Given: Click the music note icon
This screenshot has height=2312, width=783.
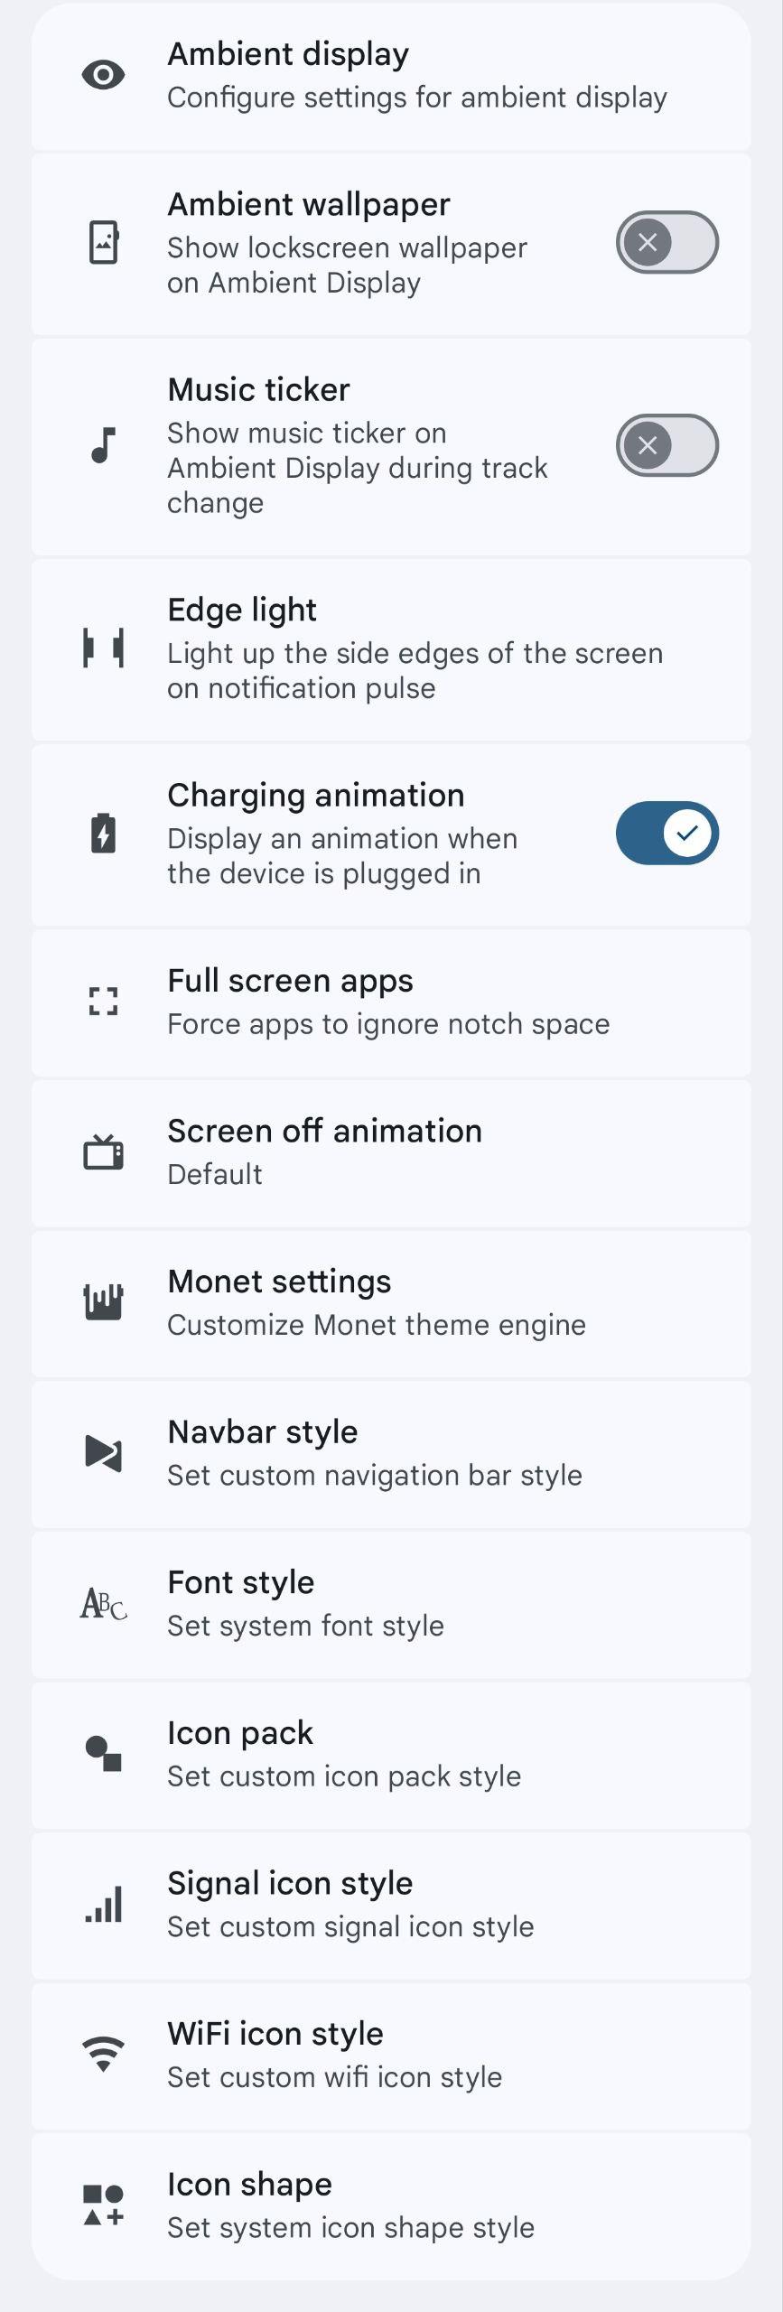Looking at the screenshot, I should (104, 445).
